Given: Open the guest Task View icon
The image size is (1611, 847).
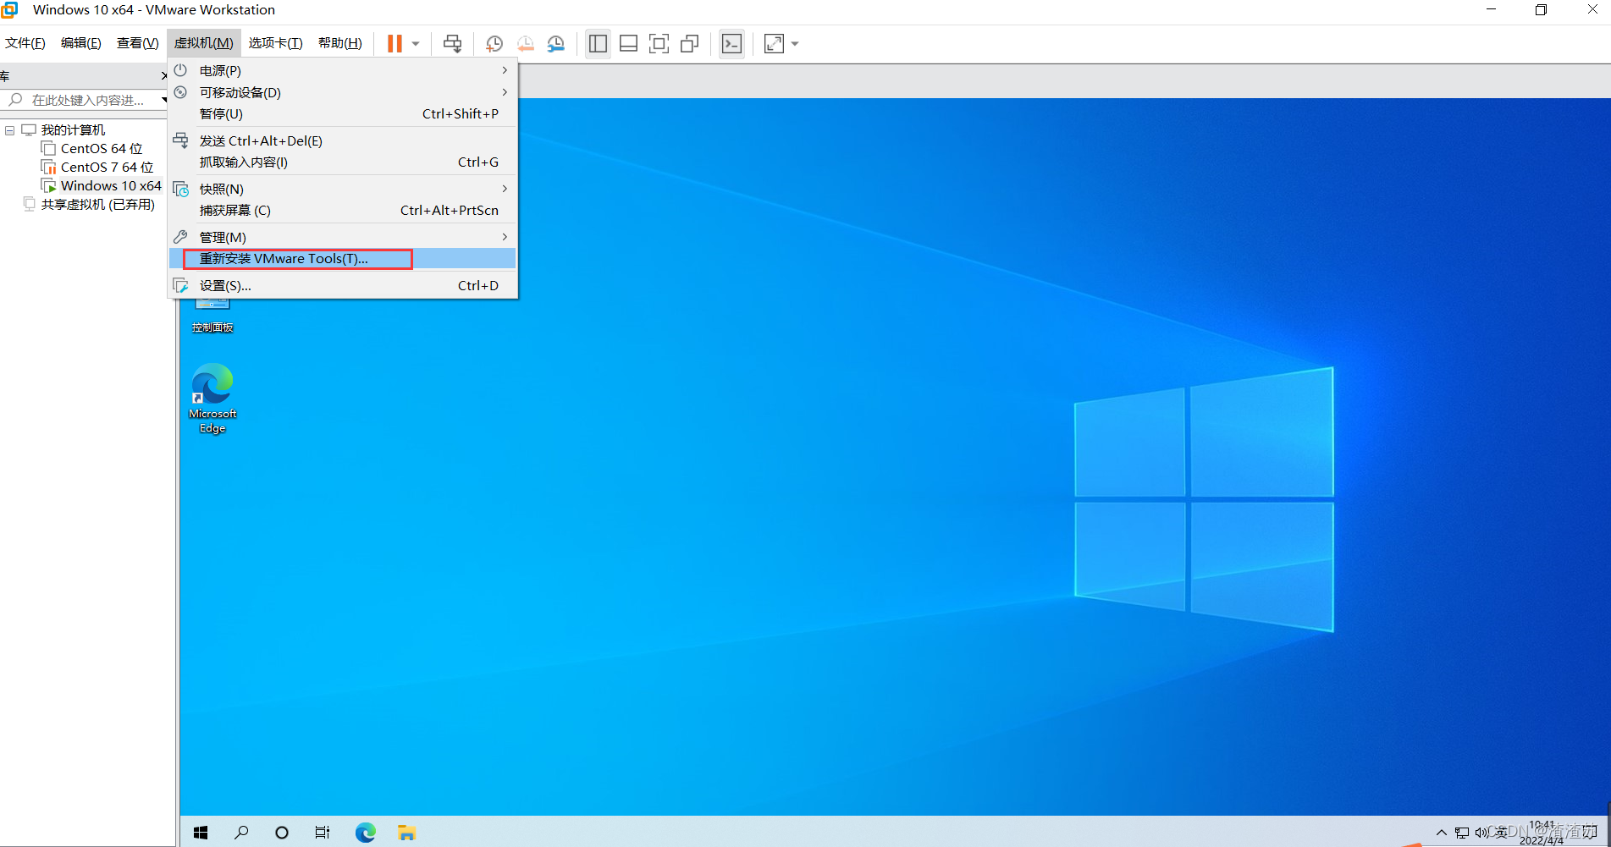Looking at the screenshot, I should pos(323,833).
